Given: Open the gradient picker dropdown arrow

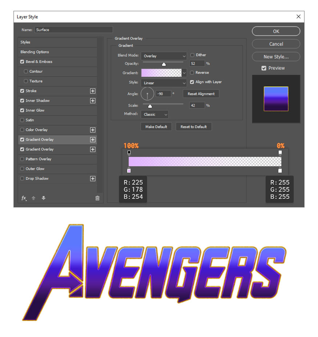Looking at the screenshot, I should coord(184,73).
